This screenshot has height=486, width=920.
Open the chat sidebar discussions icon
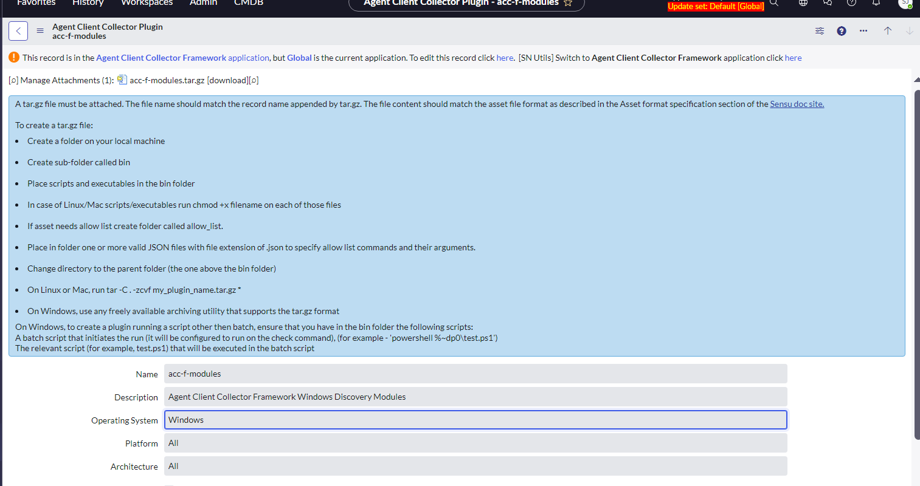pyautogui.click(x=828, y=3)
